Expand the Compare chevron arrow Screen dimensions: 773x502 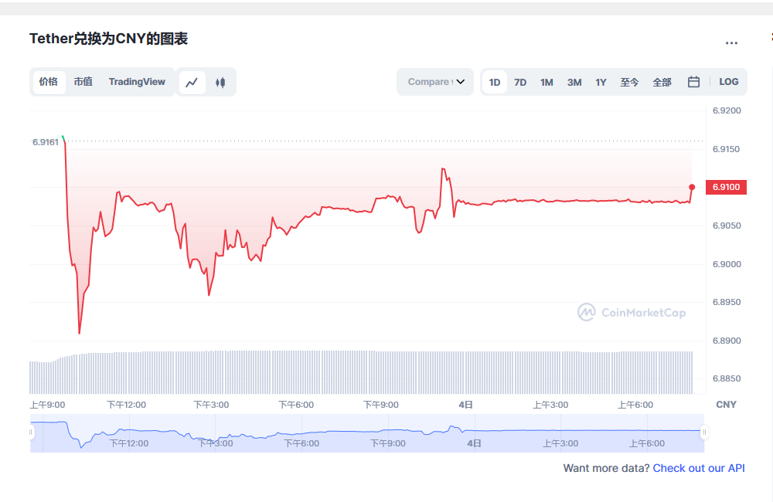point(459,81)
